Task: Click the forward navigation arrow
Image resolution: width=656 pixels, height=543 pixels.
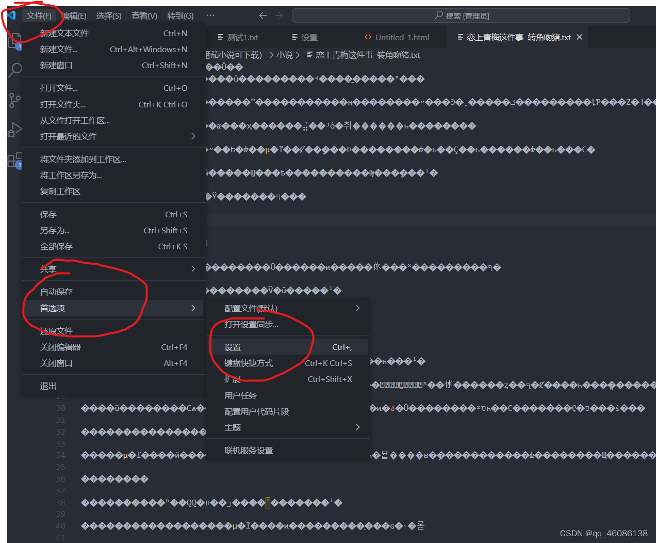Action: click(x=278, y=15)
